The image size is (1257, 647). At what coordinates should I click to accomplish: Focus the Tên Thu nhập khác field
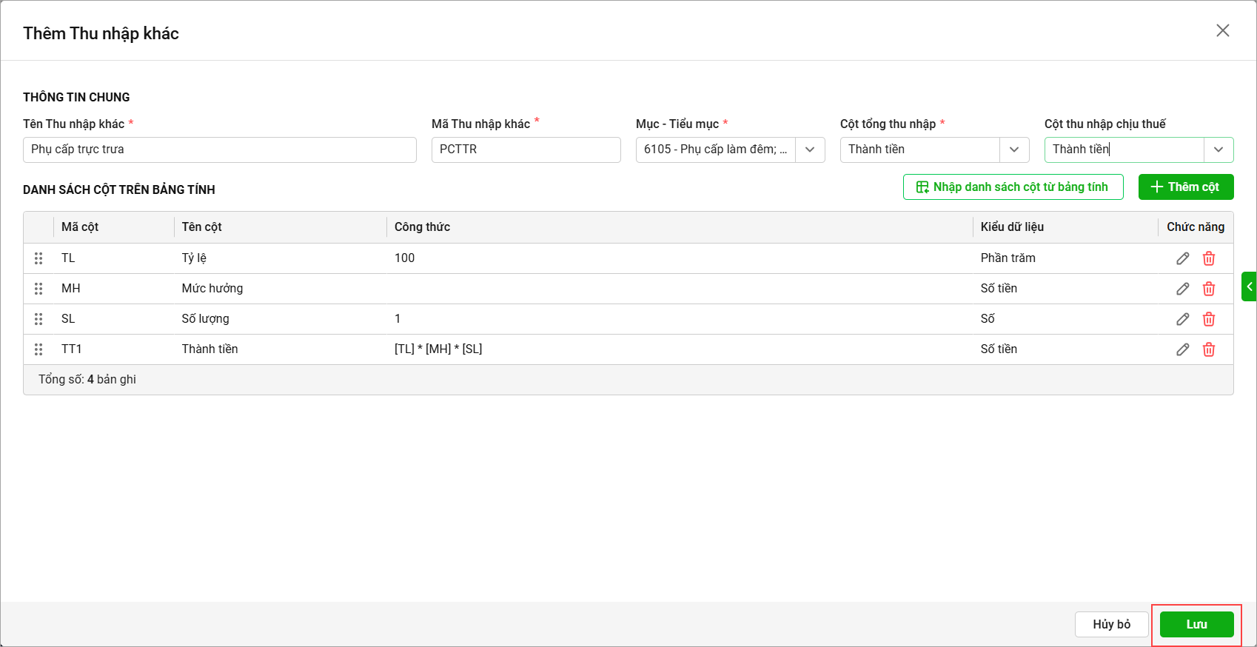[x=220, y=150]
